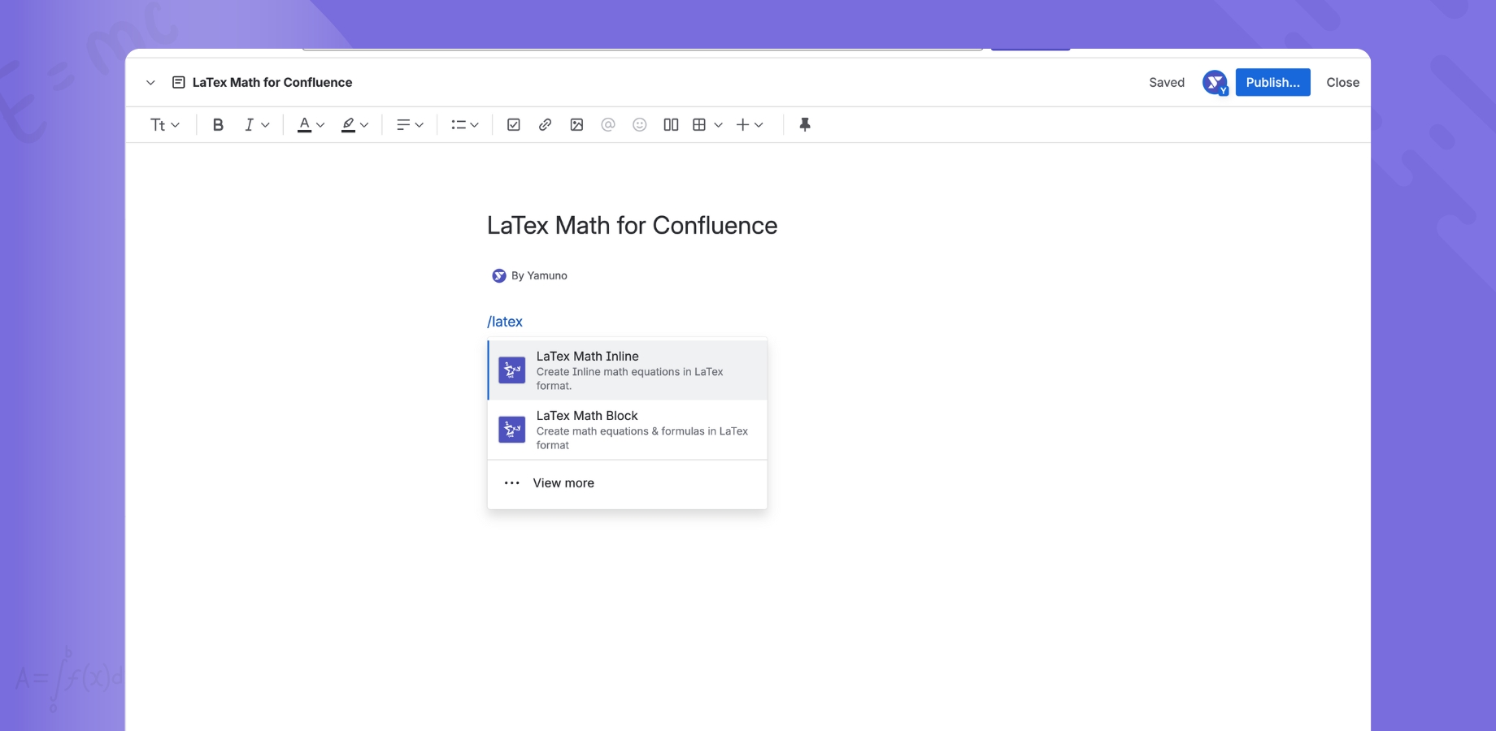This screenshot has height=731, width=1496.
Task: Click the pin toolbar icon
Action: tap(805, 125)
